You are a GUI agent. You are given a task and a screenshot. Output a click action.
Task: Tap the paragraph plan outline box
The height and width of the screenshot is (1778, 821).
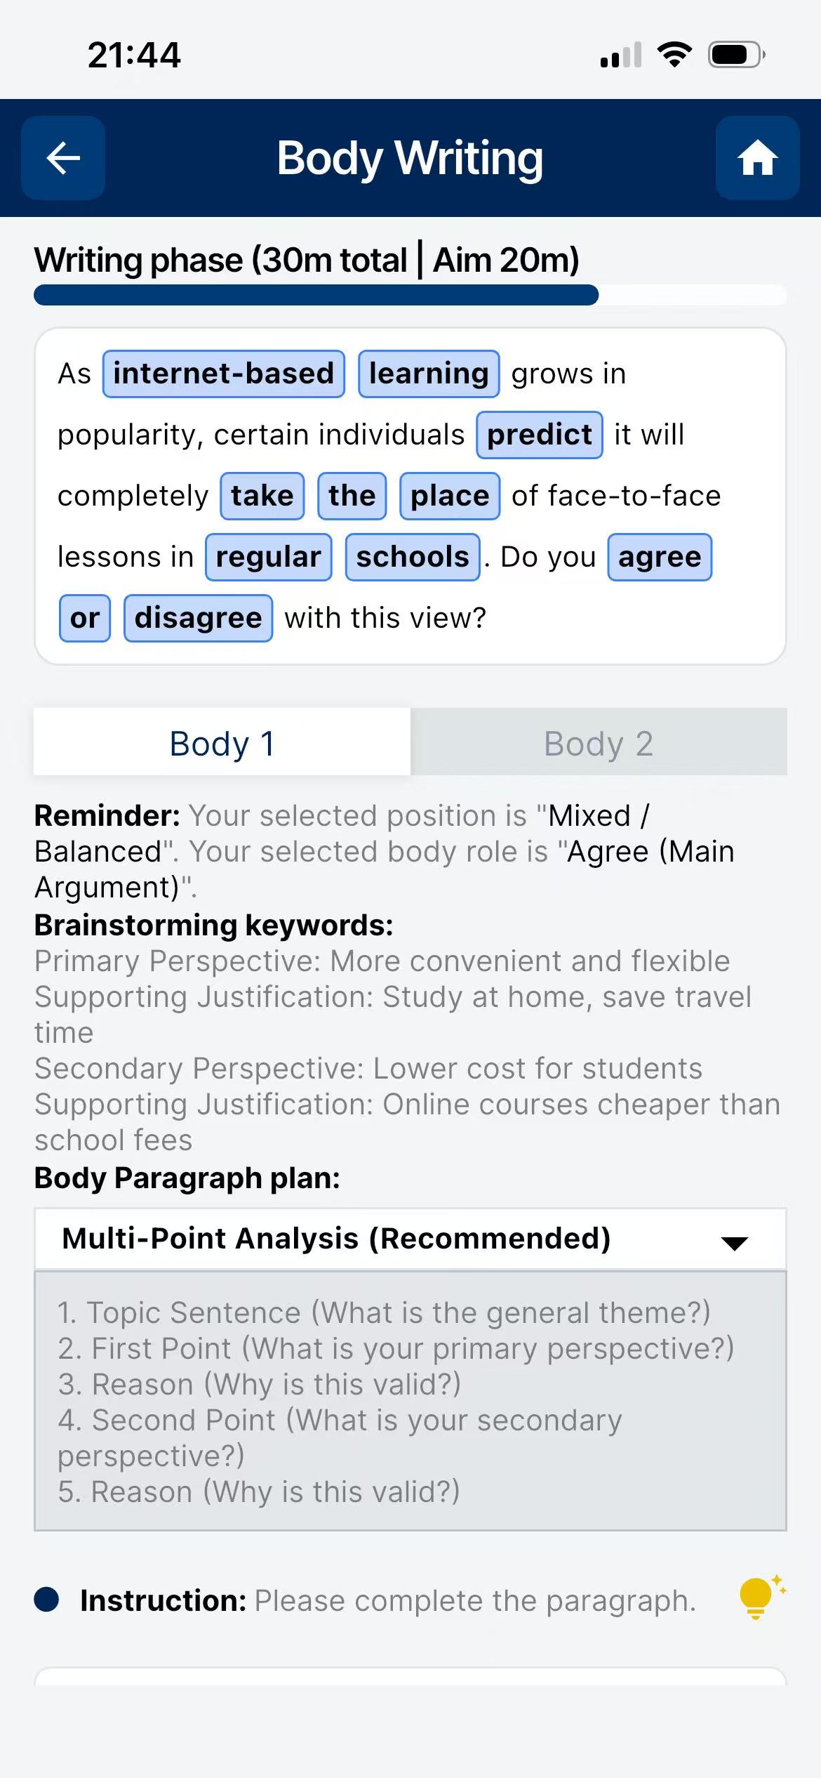pos(410,1401)
